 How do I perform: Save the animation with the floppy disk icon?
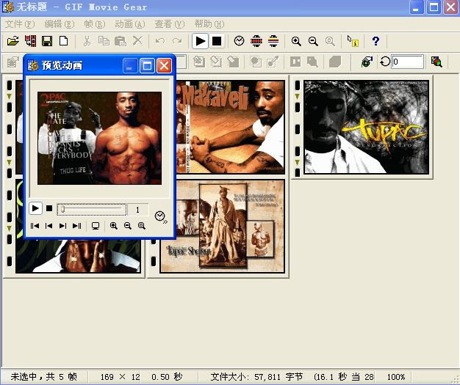pos(47,41)
